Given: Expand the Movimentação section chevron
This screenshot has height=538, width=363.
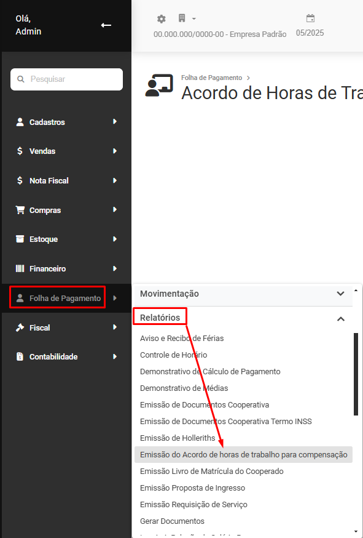Looking at the screenshot, I should 340,294.
